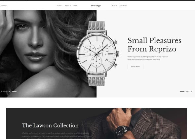Screen dimensions: 195x139
Task: Click the line beside Previous label
Action: tap(14, 92)
